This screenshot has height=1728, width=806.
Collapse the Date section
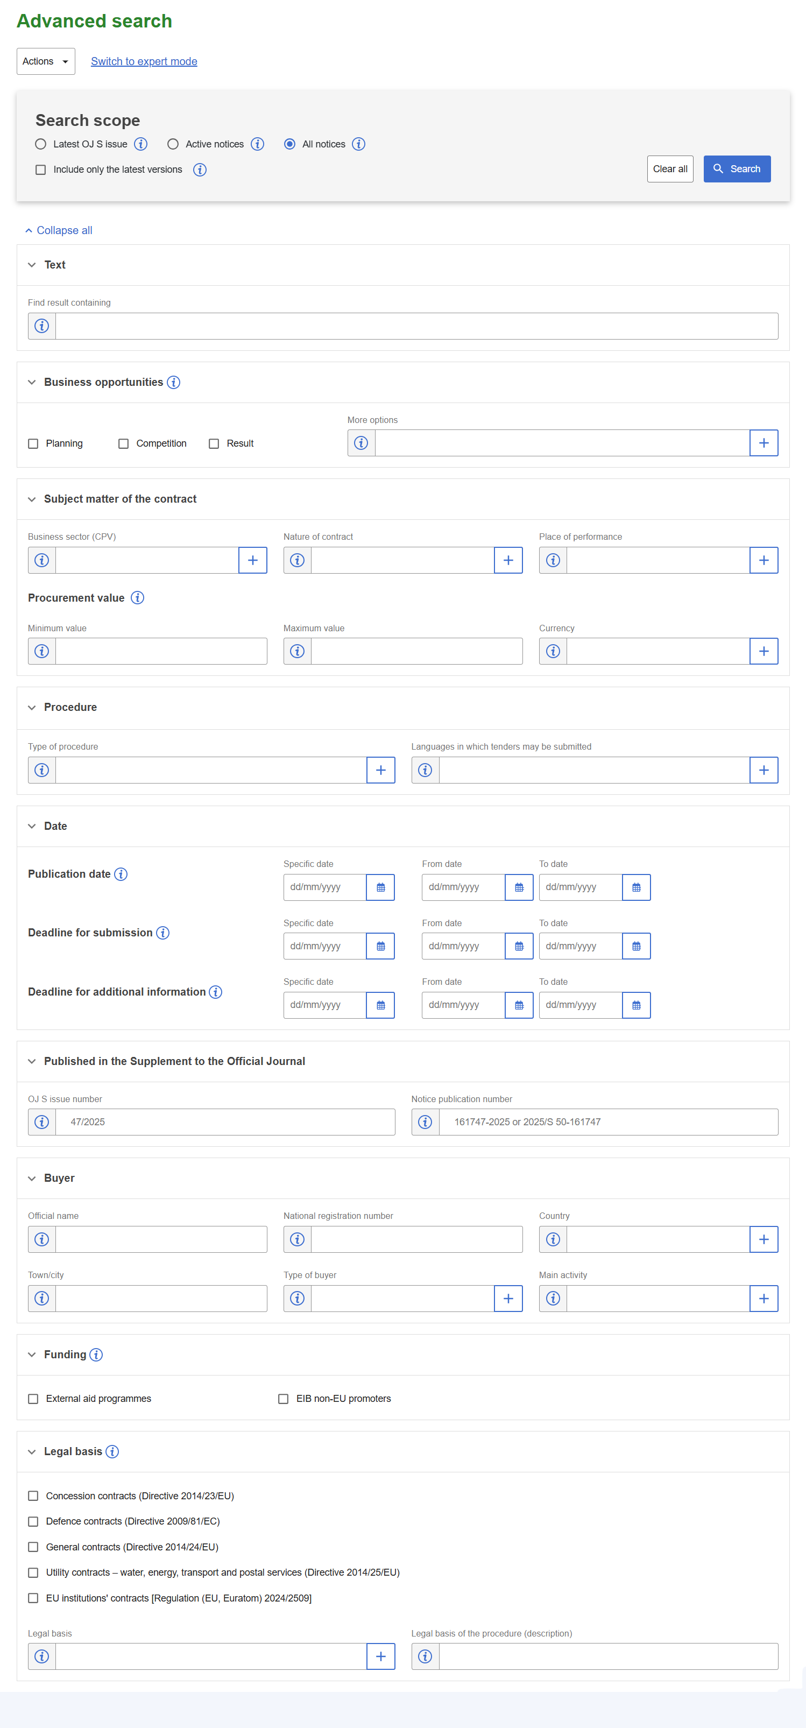[x=32, y=827]
